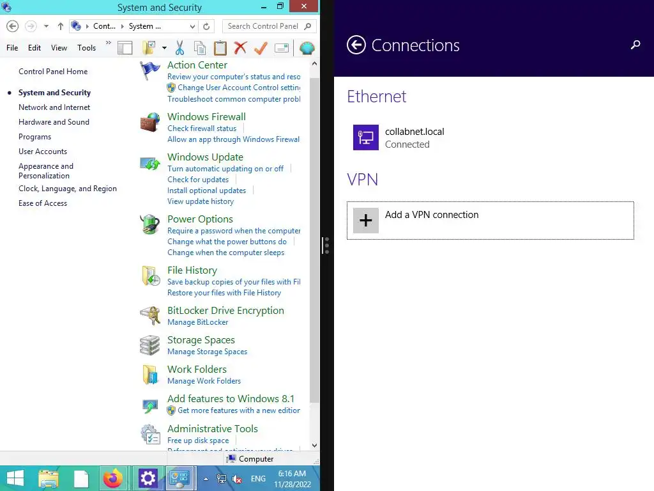Screen dimensions: 654x491
Task: Click the Work Folders icon
Action: tap(150, 375)
